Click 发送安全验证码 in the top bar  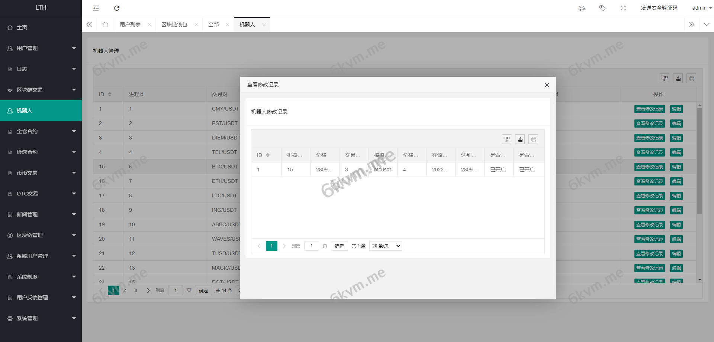point(658,8)
